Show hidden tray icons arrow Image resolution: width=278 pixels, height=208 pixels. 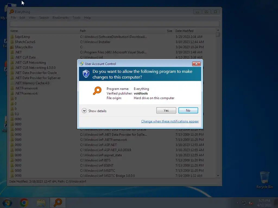click(x=237, y=203)
